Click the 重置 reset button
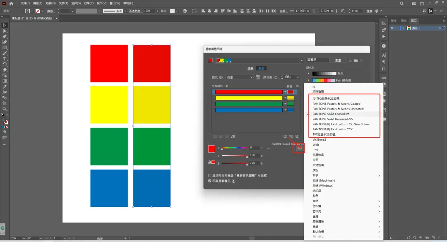 [338, 60]
